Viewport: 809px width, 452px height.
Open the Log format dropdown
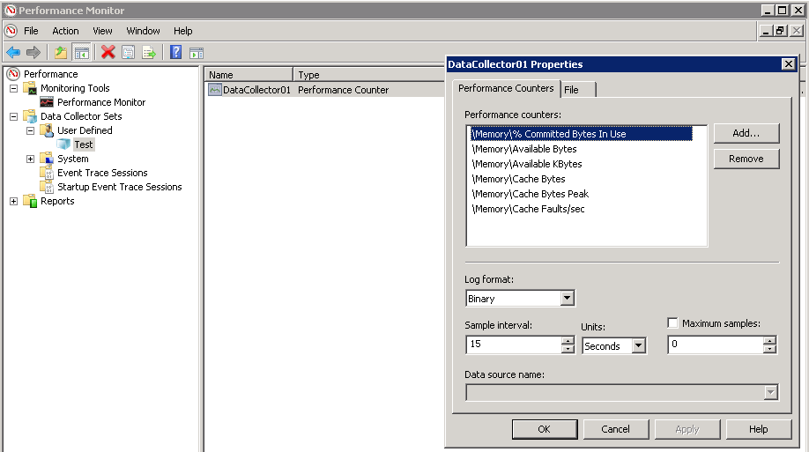click(567, 299)
